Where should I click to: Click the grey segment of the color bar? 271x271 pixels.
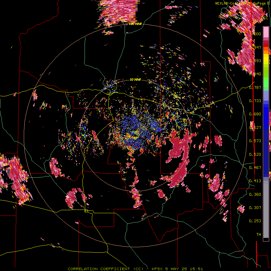(266, 209)
